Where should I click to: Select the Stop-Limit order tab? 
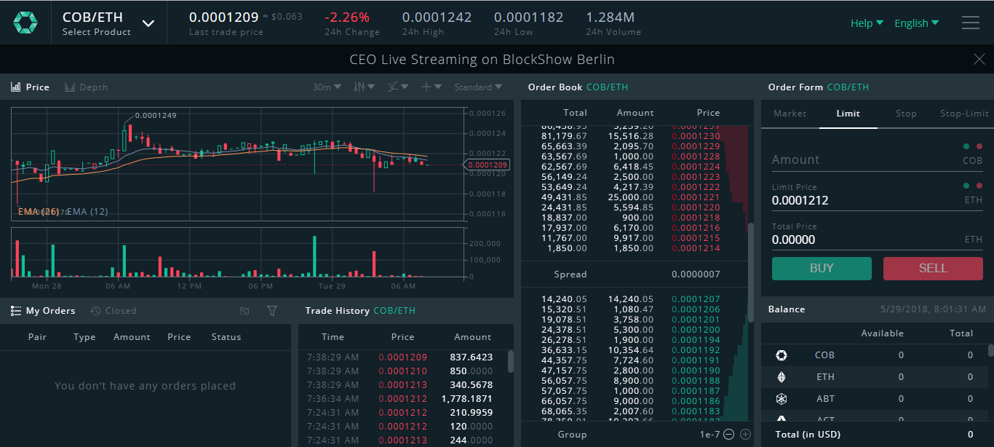(964, 114)
